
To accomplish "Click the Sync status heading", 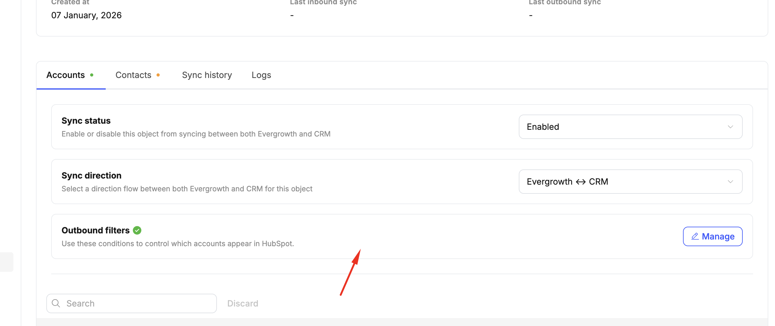I will pyautogui.click(x=86, y=121).
